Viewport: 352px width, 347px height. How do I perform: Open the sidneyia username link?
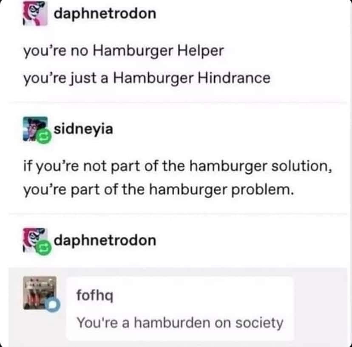point(83,129)
